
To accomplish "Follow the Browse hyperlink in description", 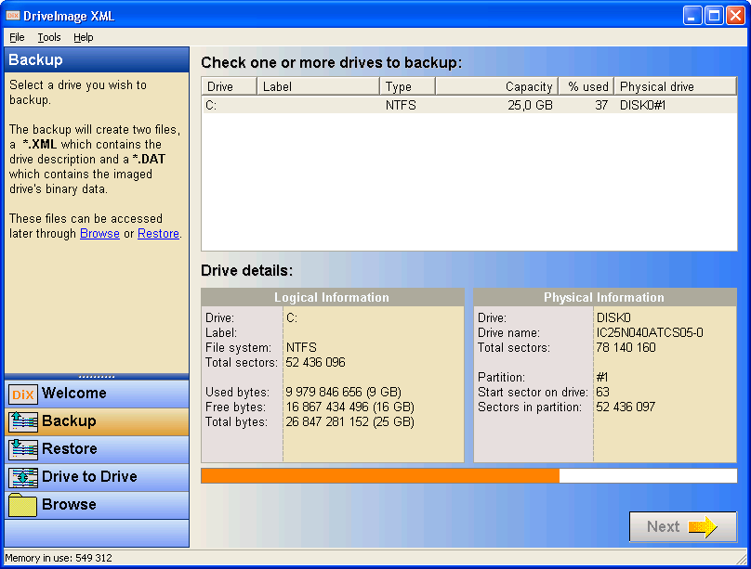I will tap(99, 233).
